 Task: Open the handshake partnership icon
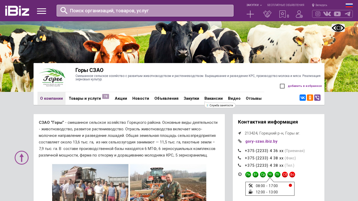coord(267,14)
